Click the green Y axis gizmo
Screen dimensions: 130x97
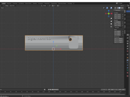(109, 13)
